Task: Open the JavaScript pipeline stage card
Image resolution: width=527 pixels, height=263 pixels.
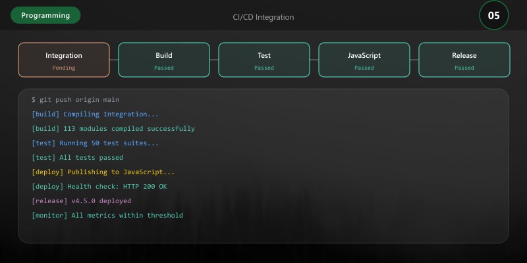Action: coord(364,60)
